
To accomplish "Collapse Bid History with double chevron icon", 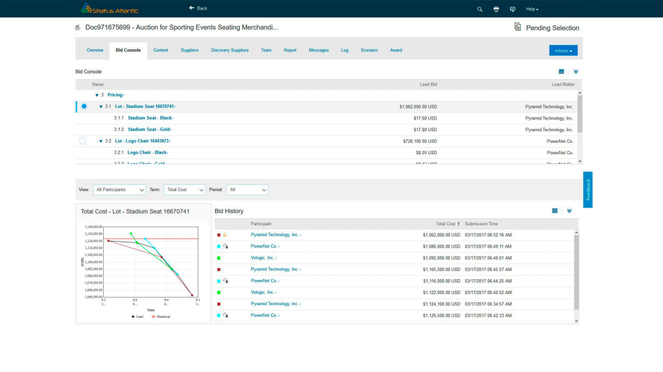I will [569, 210].
